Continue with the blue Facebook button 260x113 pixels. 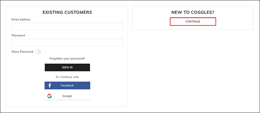point(67,86)
